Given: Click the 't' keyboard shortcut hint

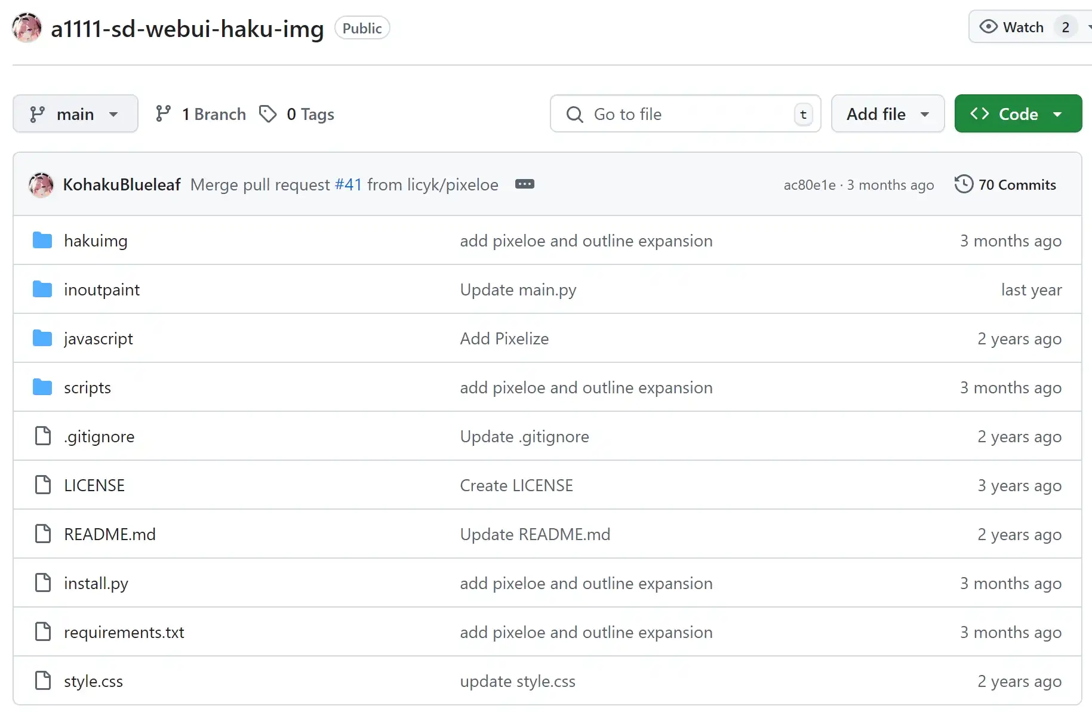Looking at the screenshot, I should [803, 114].
